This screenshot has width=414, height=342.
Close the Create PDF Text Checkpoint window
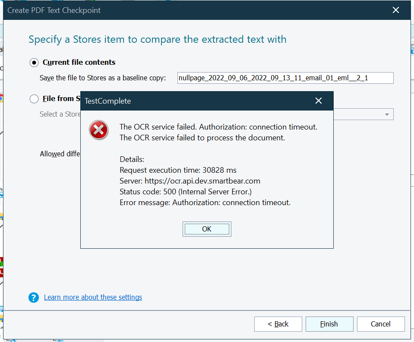[x=395, y=10]
